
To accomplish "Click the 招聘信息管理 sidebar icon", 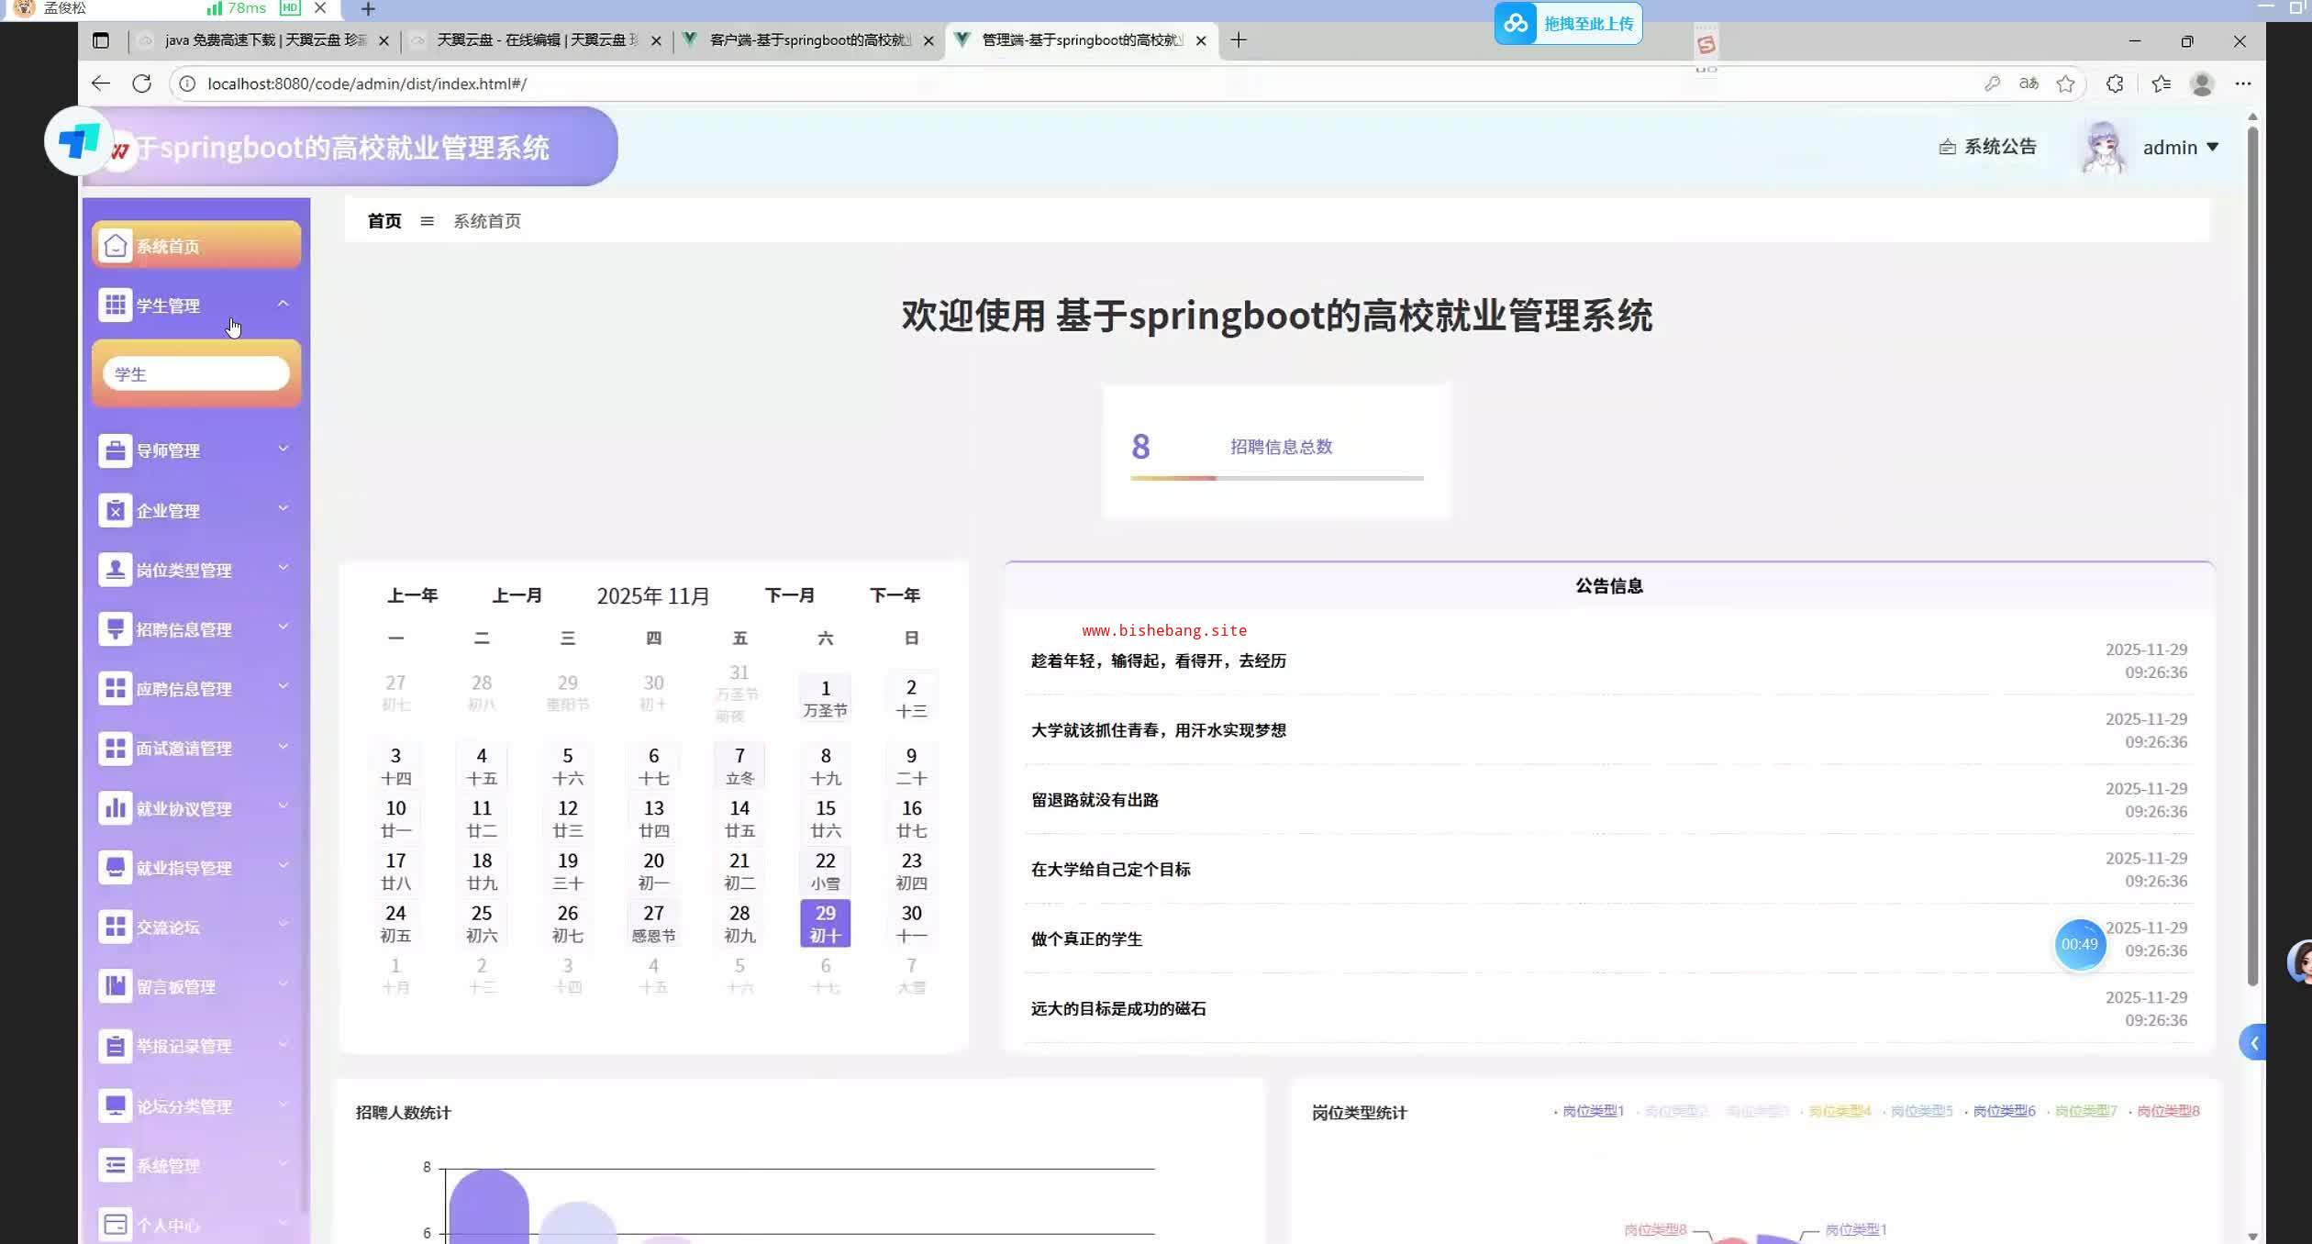I will point(116,629).
